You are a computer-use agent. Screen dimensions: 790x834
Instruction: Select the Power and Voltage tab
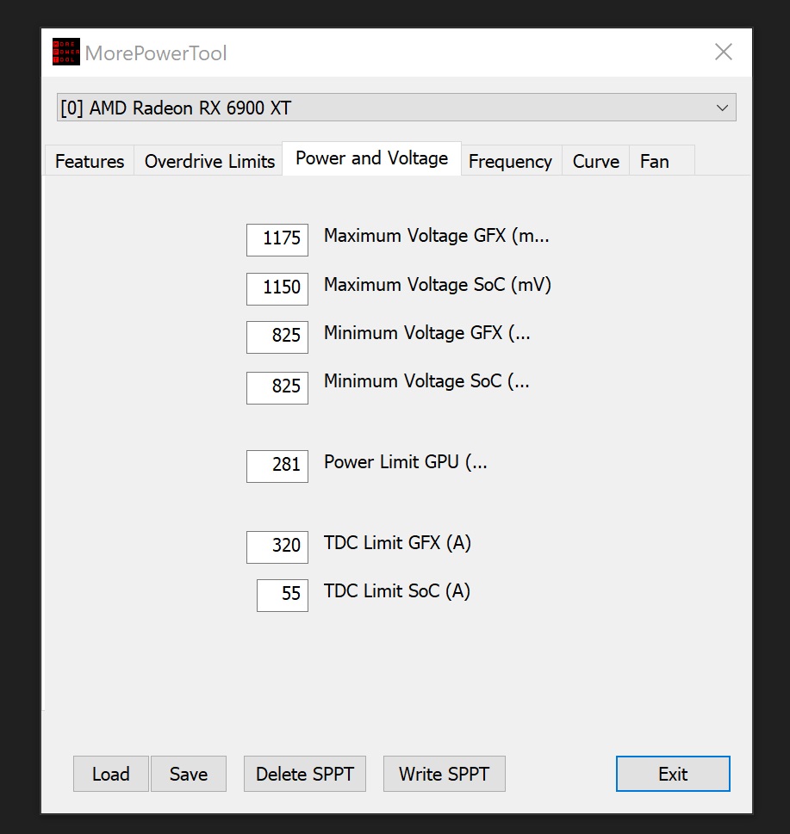[371, 158]
